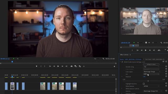The height and width of the screenshot is (94, 168).
Task: Enable the Highlight Recovery checkbox
Action: click(x=144, y=84)
